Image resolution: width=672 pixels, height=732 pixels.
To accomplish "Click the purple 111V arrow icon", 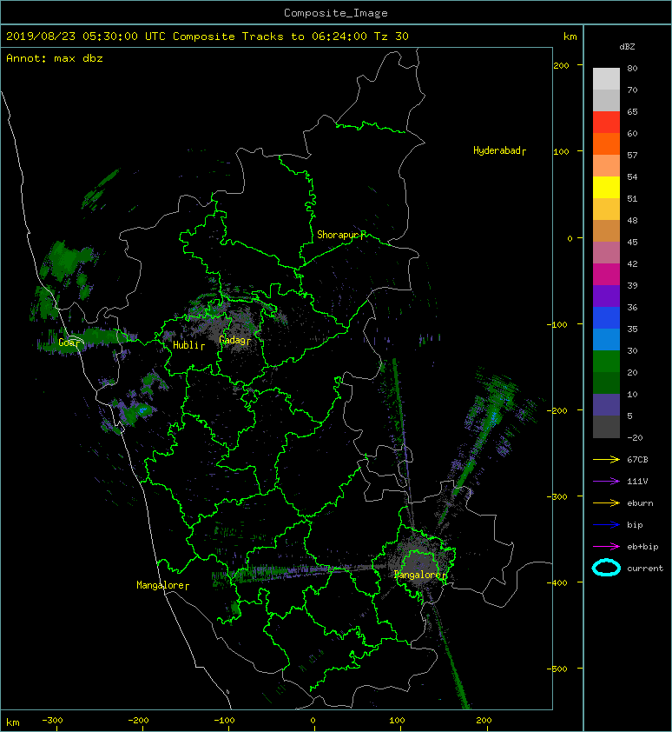I will coord(606,482).
